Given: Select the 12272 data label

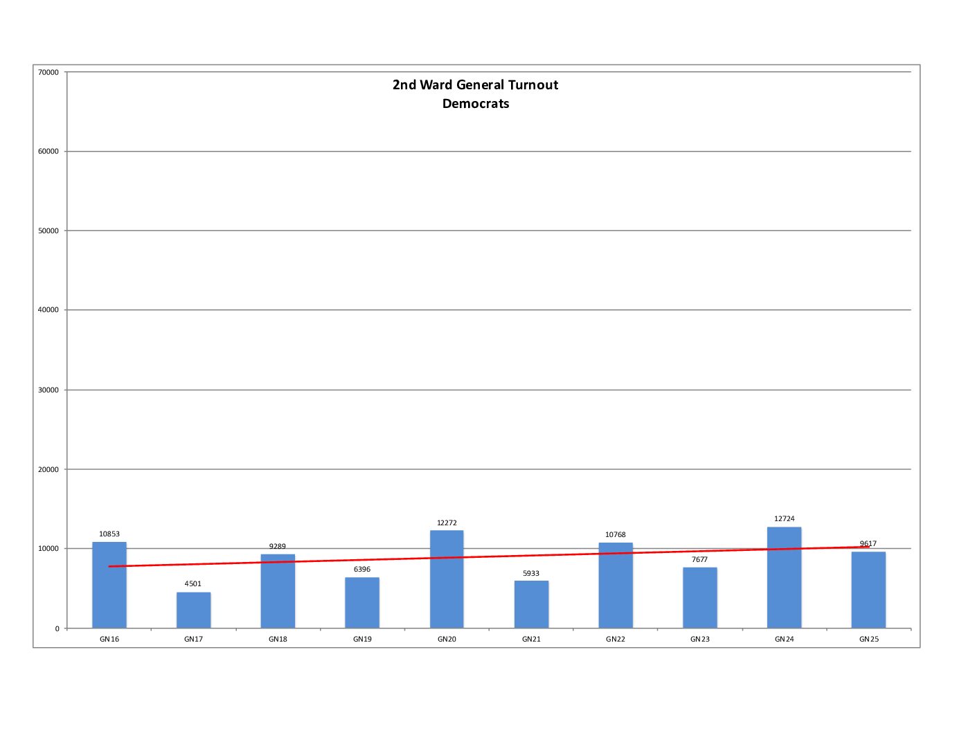Looking at the screenshot, I should (447, 523).
